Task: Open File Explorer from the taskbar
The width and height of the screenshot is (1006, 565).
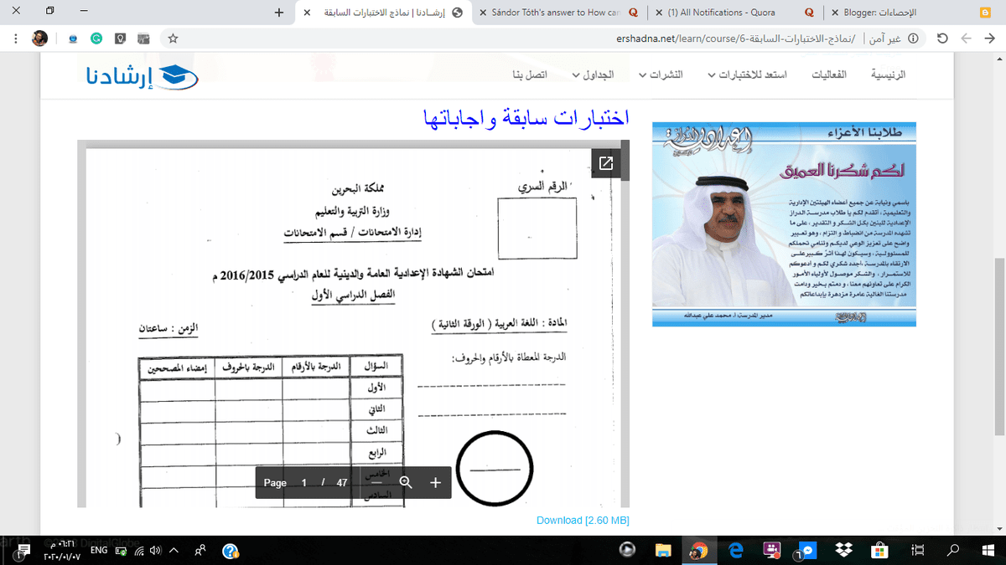Action: click(663, 551)
